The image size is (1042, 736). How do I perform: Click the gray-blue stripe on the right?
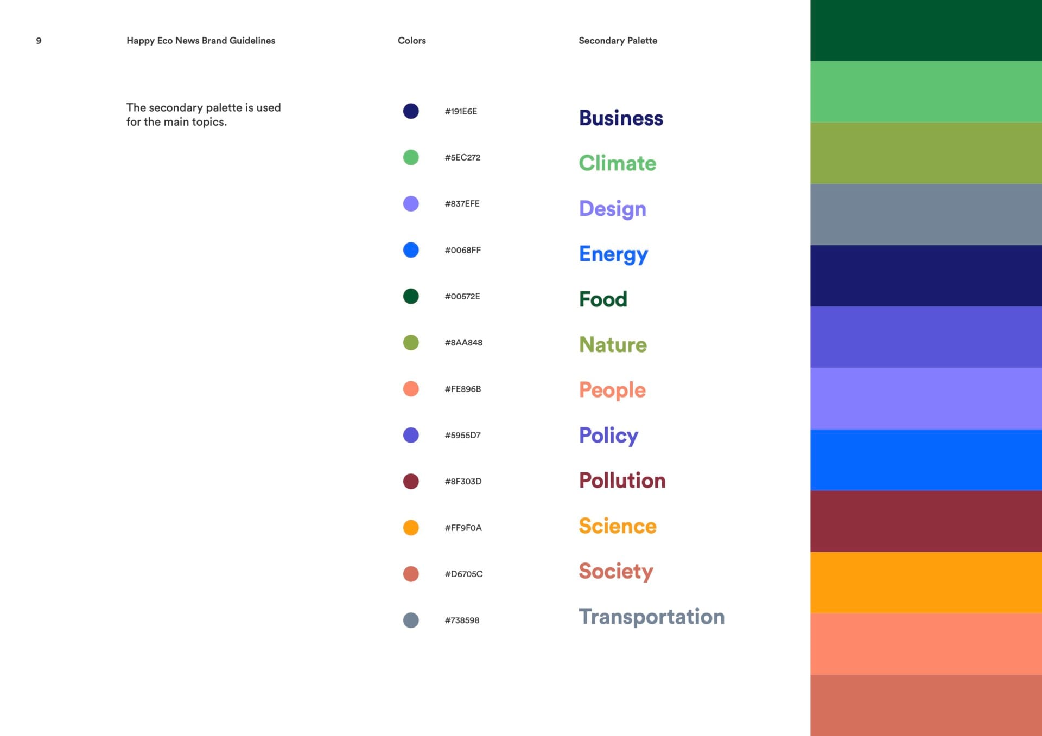click(926, 214)
